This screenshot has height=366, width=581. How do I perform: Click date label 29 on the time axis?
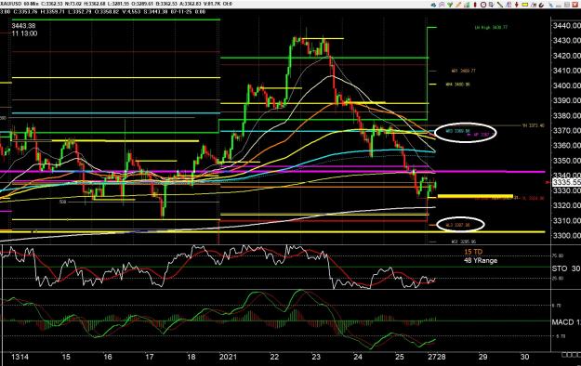(482, 357)
